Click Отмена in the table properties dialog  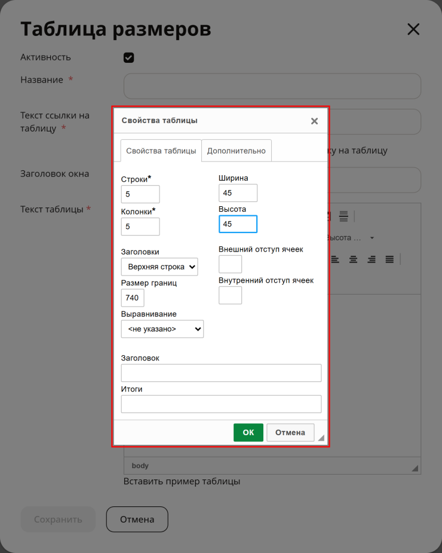tap(290, 432)
